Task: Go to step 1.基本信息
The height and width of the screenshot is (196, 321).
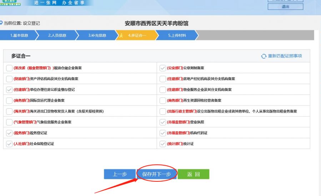Action: tap(19, 35)
